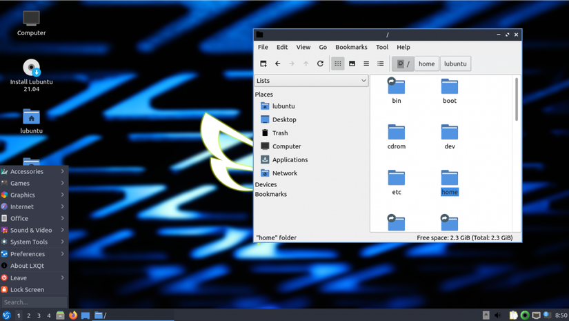Select the cdrom folder
Screen dimensions: 569x321
pos(397,136)
